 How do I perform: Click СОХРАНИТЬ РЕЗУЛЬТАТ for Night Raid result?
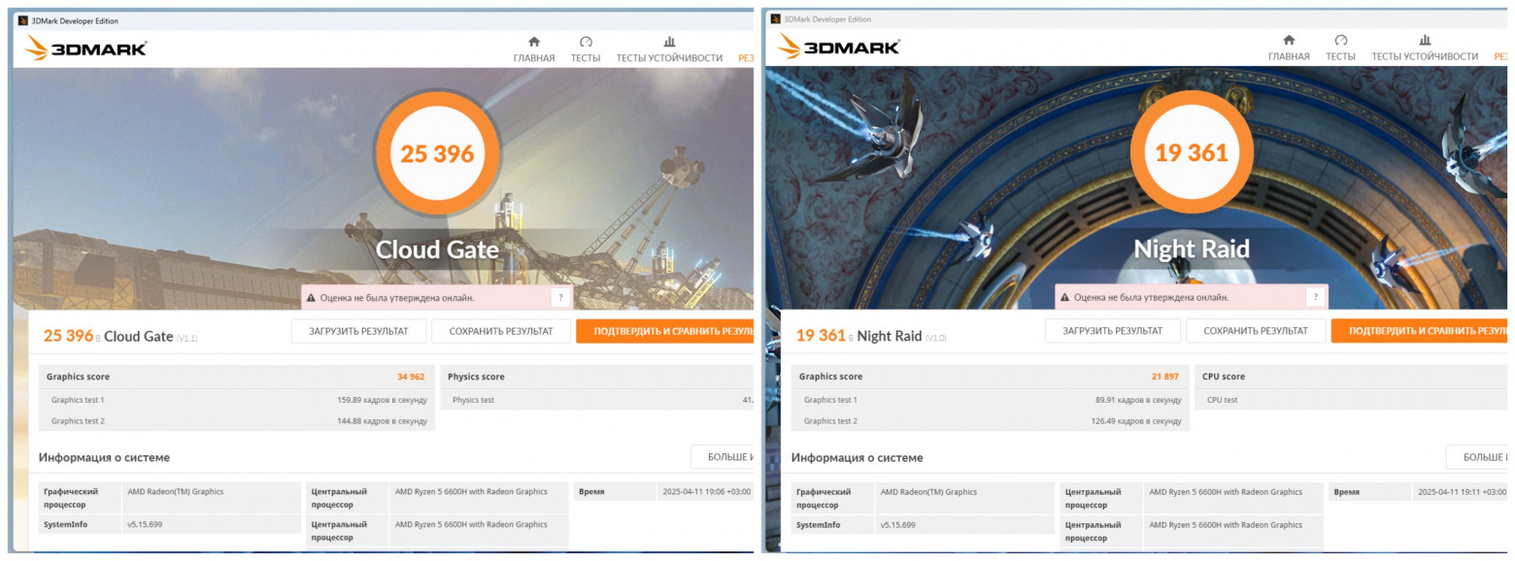click(x=1256, y=331)
